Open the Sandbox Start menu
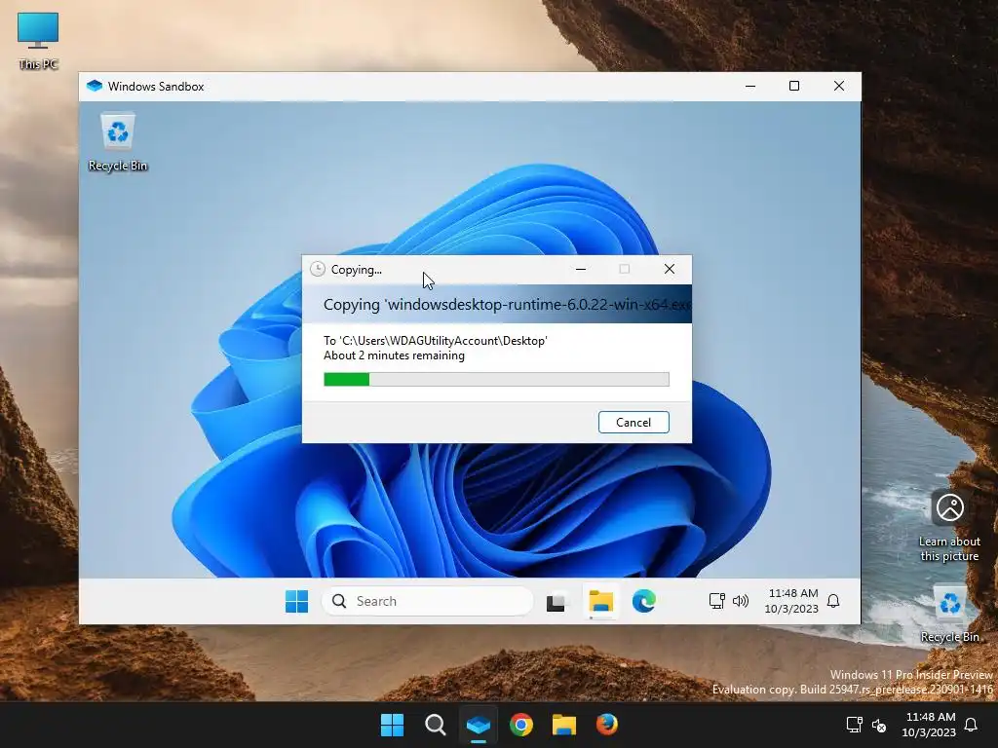 [296, 601]
